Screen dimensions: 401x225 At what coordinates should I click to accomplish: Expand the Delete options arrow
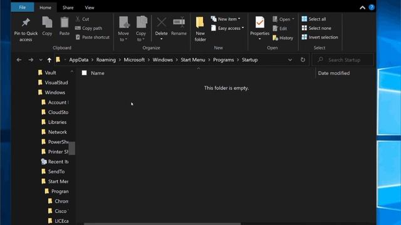(x=162, y=39)
